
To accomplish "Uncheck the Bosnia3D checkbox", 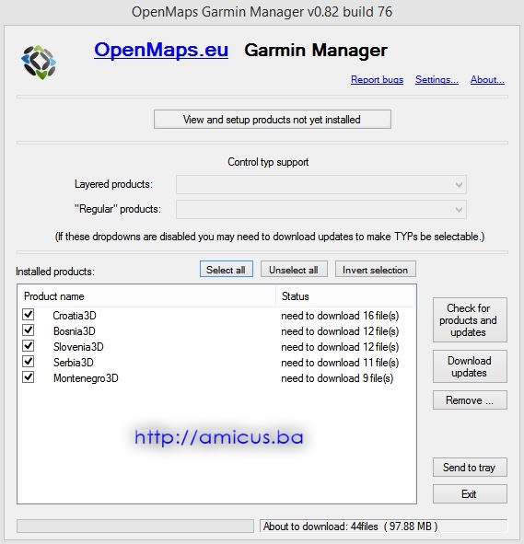I will [x=29, y=330].
